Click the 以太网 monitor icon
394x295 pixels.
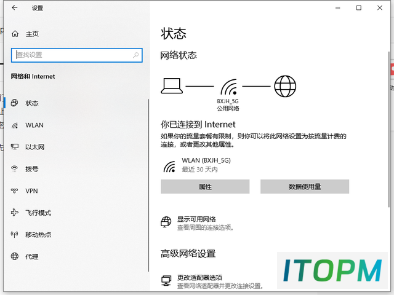15,147
